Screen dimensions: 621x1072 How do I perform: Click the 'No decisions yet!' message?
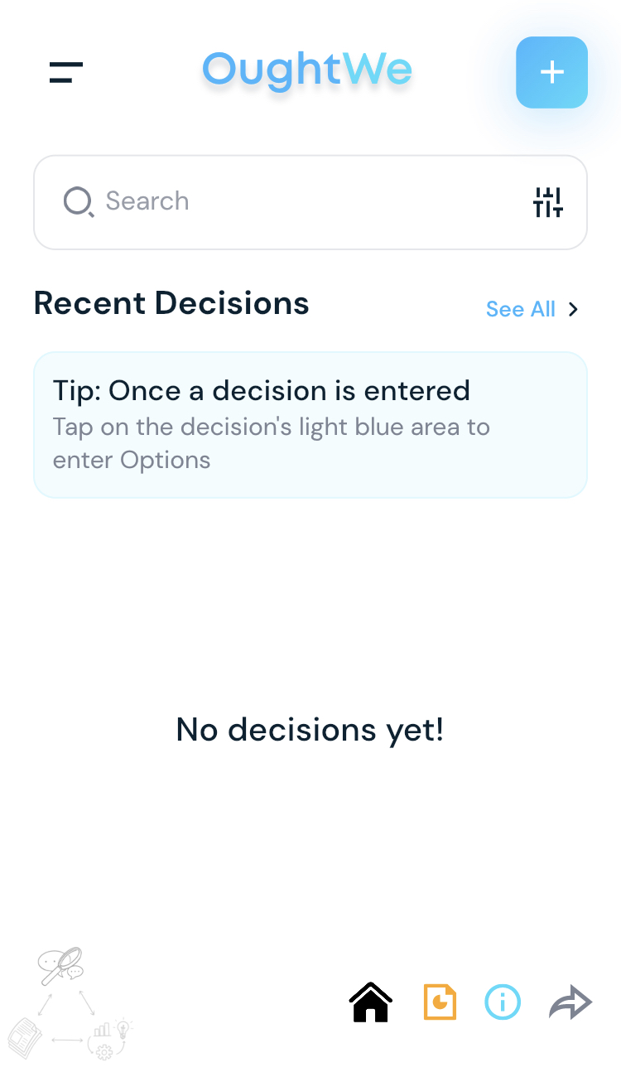(310, 730)
